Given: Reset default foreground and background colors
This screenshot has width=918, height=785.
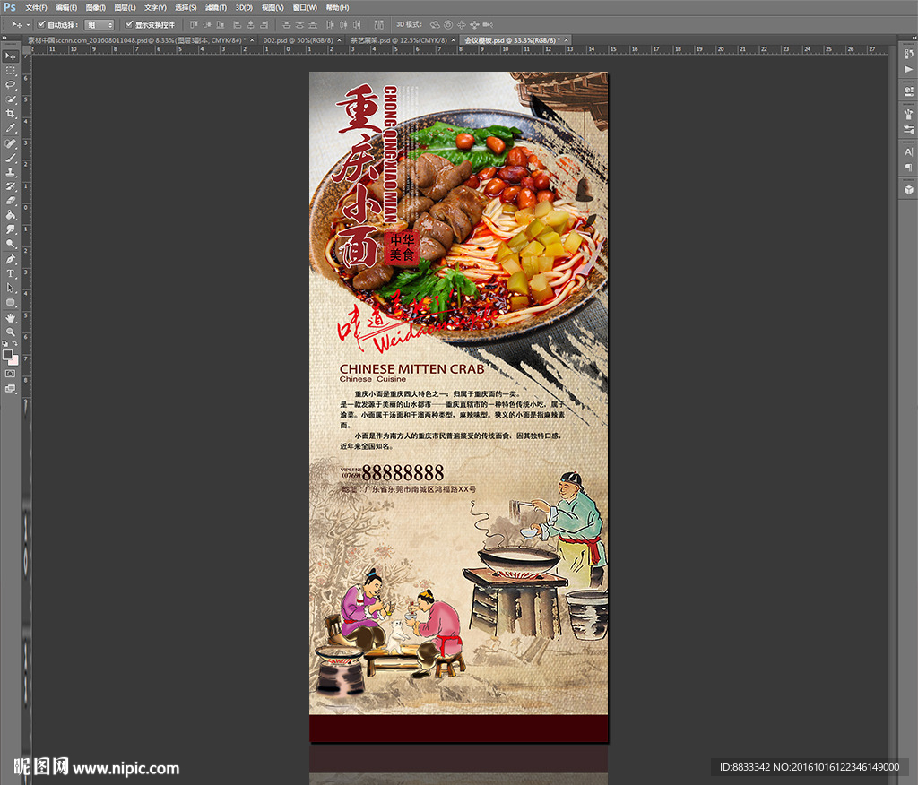Looking at the screenshot, I should tap(5, 343).
